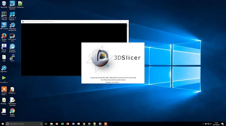Launch Mozilla Firefox from the desktop
226x126 pixels.
(4, 37)
